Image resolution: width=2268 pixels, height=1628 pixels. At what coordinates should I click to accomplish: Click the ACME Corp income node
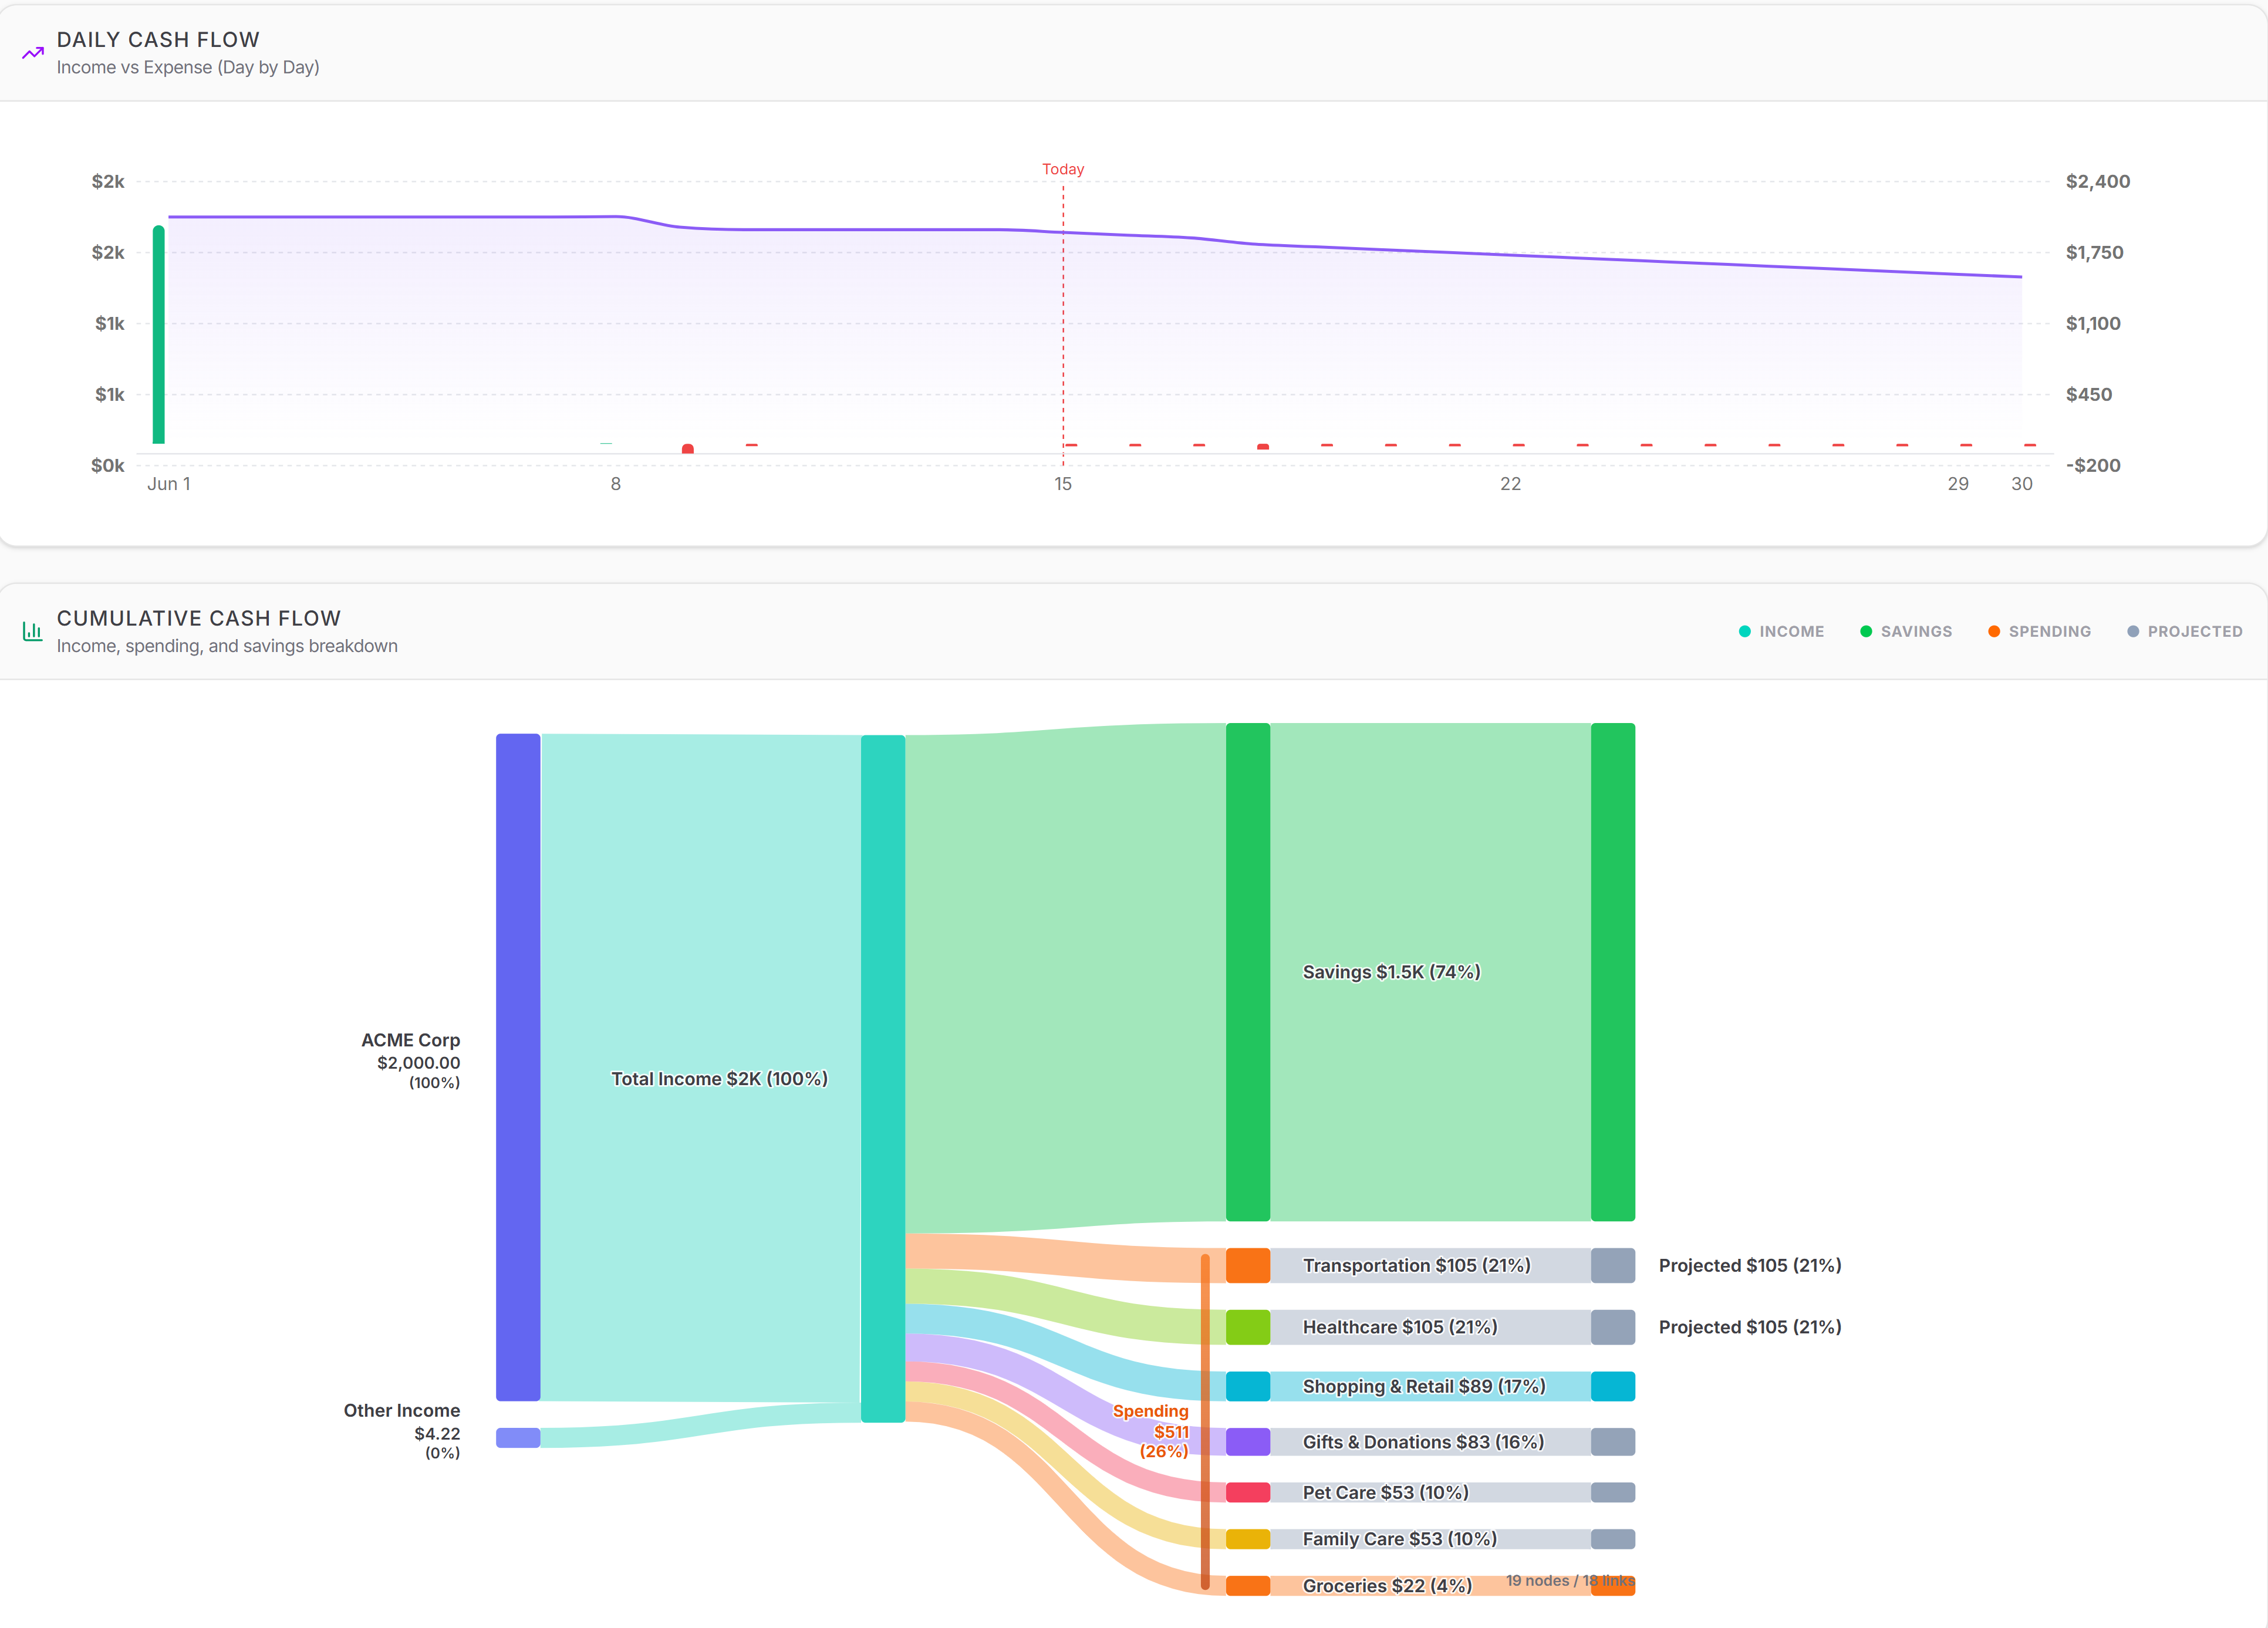coord(518,1067)
